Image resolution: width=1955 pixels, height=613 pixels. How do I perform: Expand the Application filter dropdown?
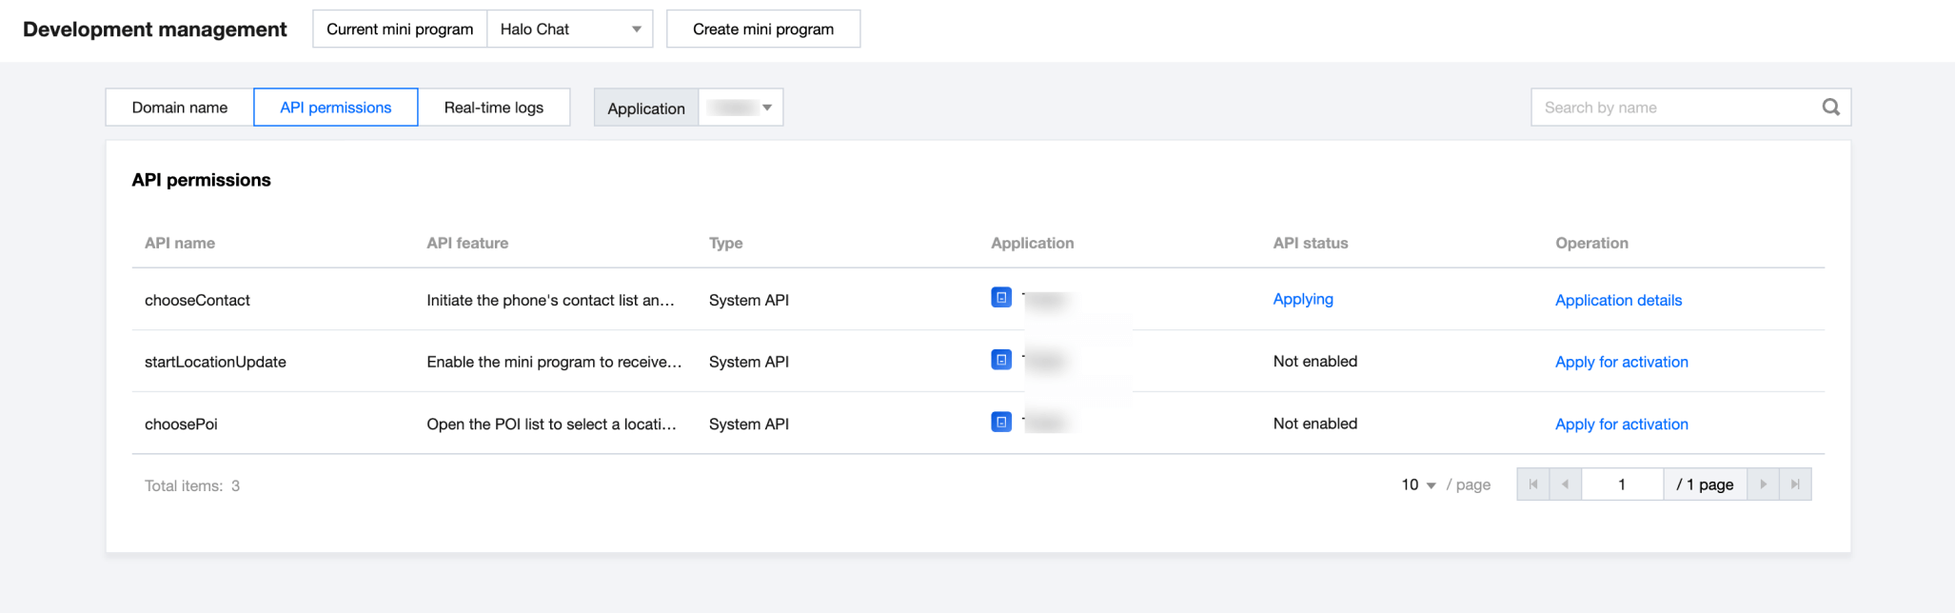[741, 108]
